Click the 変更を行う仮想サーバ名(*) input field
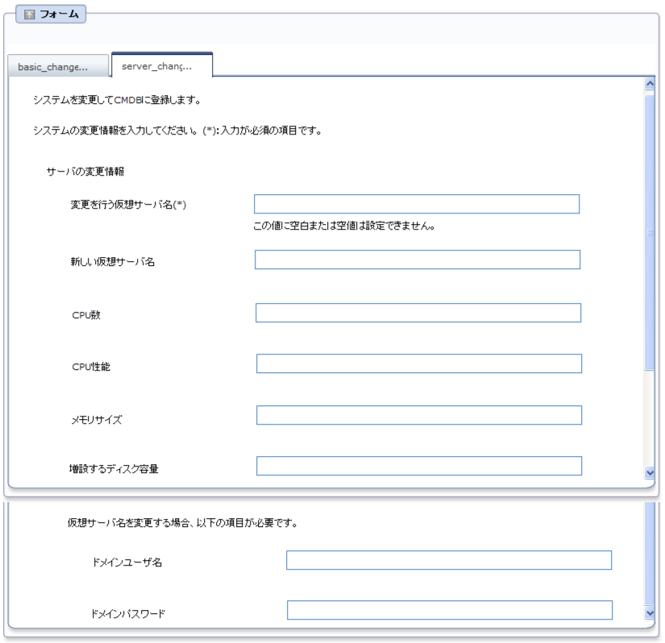The image size is (665, 643). point(417,204)
